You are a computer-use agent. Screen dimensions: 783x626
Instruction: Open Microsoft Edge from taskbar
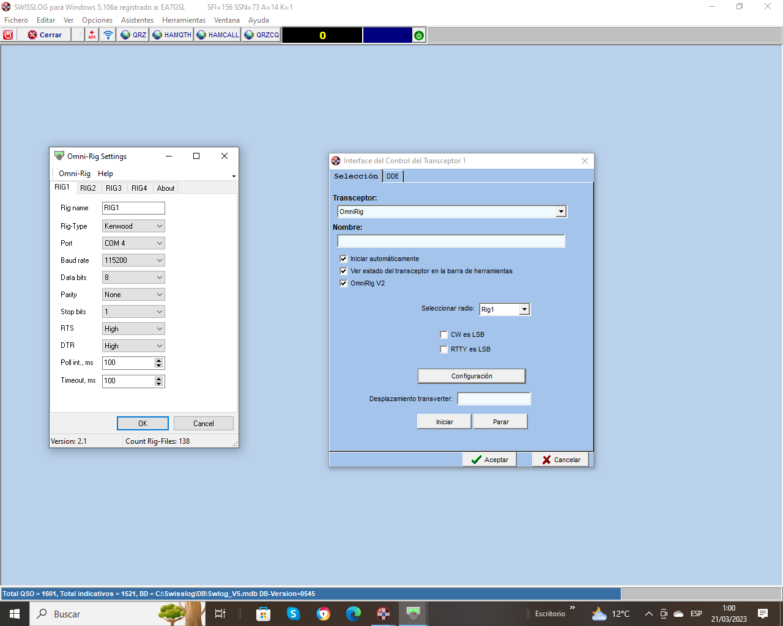click(x=354, y=614)
